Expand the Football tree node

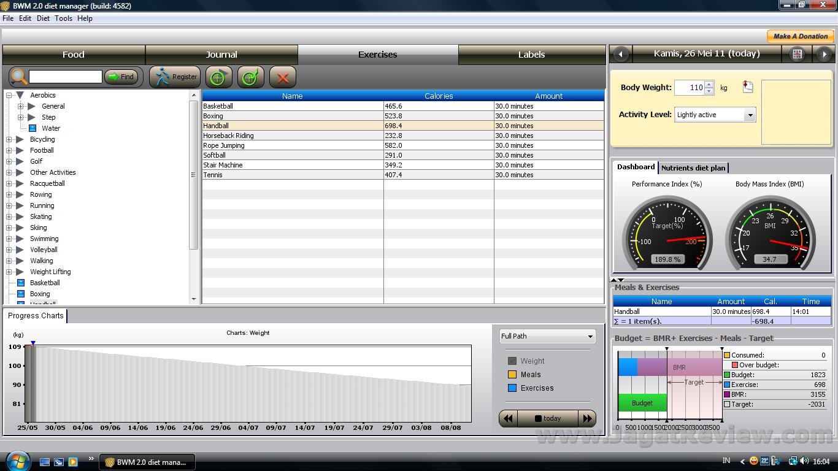(9, 150)
